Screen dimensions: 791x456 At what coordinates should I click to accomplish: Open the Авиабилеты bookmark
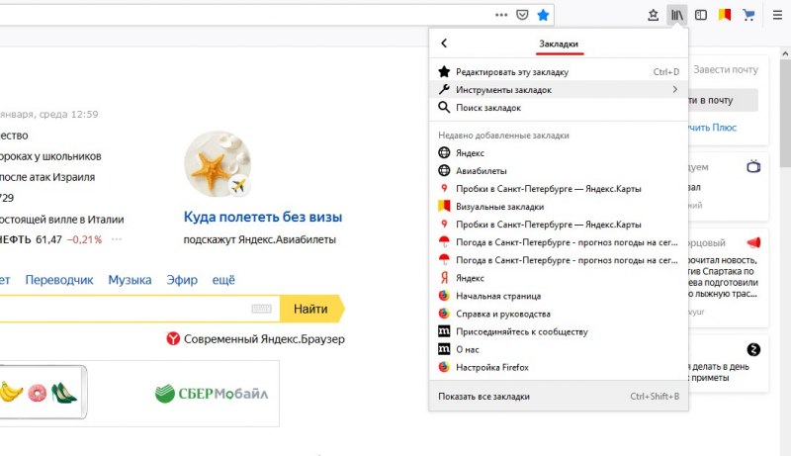(559, 171)
